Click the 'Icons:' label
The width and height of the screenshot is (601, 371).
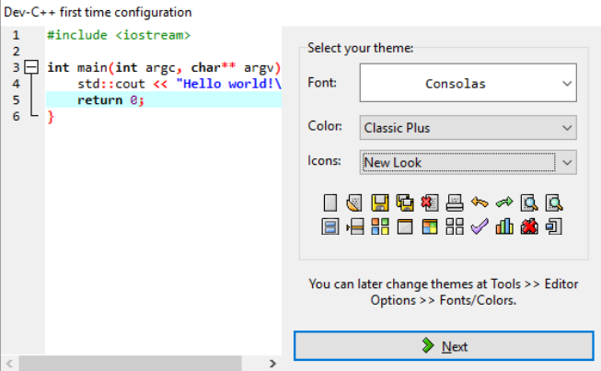pos(324,160)
